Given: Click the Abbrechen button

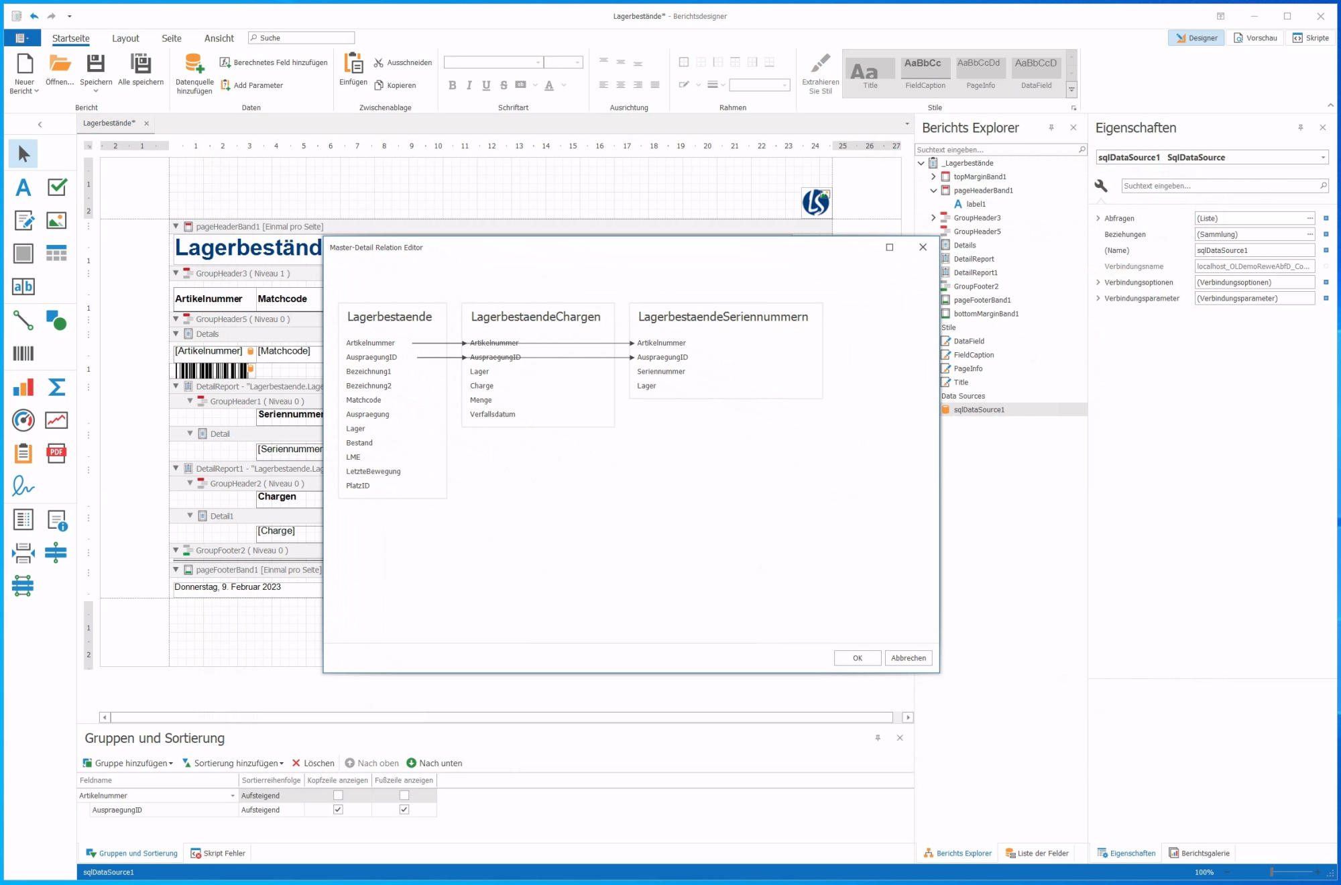Looking at the screenshot, I should click(x=908, y=658).
